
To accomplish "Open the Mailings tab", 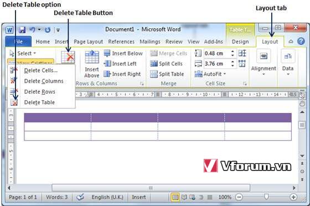I will click(x=150, y=42).
